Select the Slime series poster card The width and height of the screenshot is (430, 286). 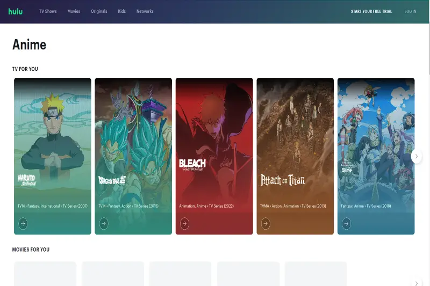tap(376, 156)
